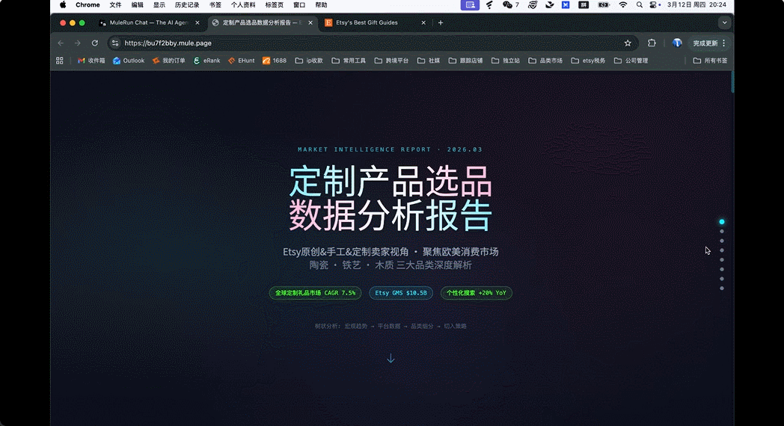Click the back navigation arrow
The image size is (784, 426).
61,43
